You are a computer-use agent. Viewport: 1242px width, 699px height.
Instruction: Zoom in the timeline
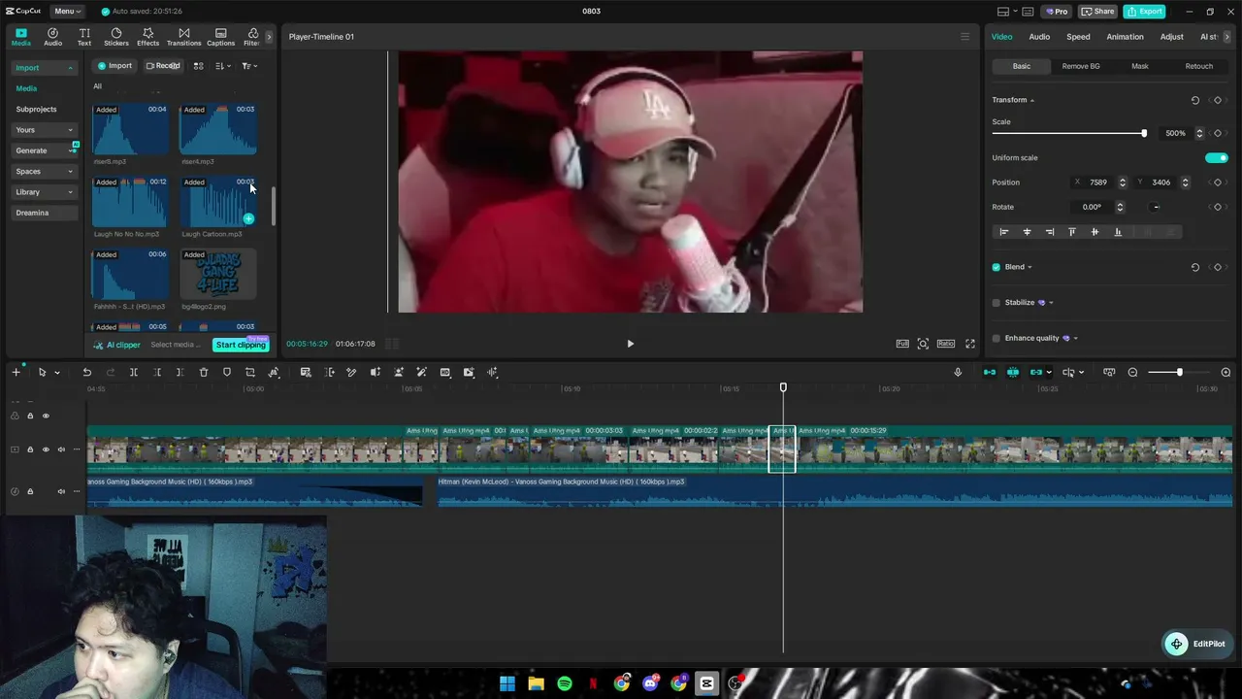coord(1226,373)
